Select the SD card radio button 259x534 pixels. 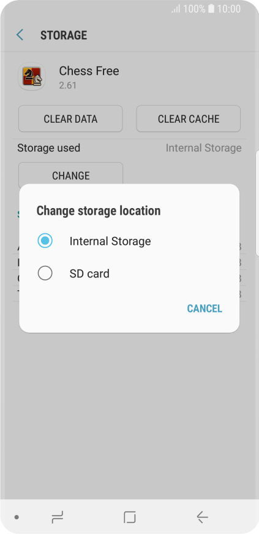tap(45, 274)
